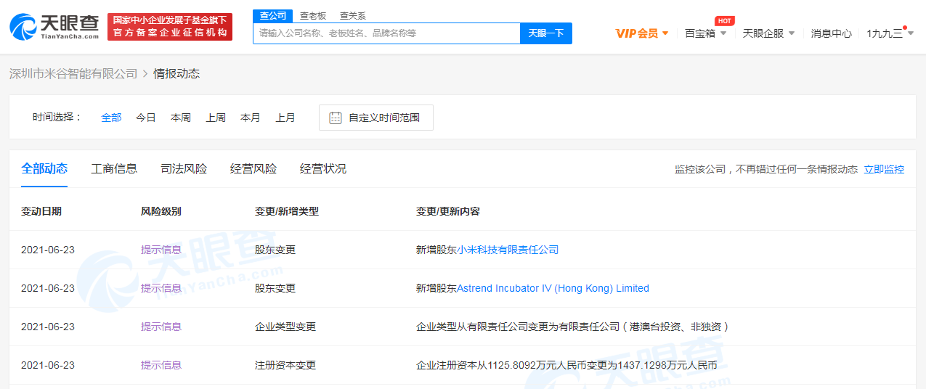Switch to 经营状况 tab
The height and width of the screenshot is (389, 926).
point(323,168)
